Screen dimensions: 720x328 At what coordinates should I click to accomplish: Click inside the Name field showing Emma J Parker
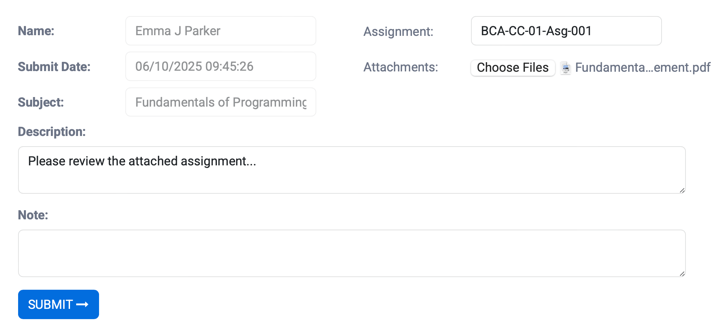pos(220,31)
